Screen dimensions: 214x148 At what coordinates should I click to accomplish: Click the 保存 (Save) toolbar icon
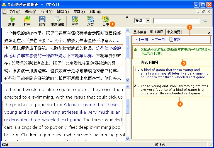coord(42,21)
